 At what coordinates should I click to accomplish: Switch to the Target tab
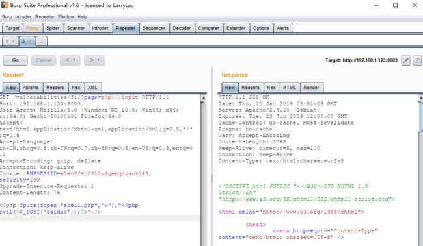pos(12,28)
